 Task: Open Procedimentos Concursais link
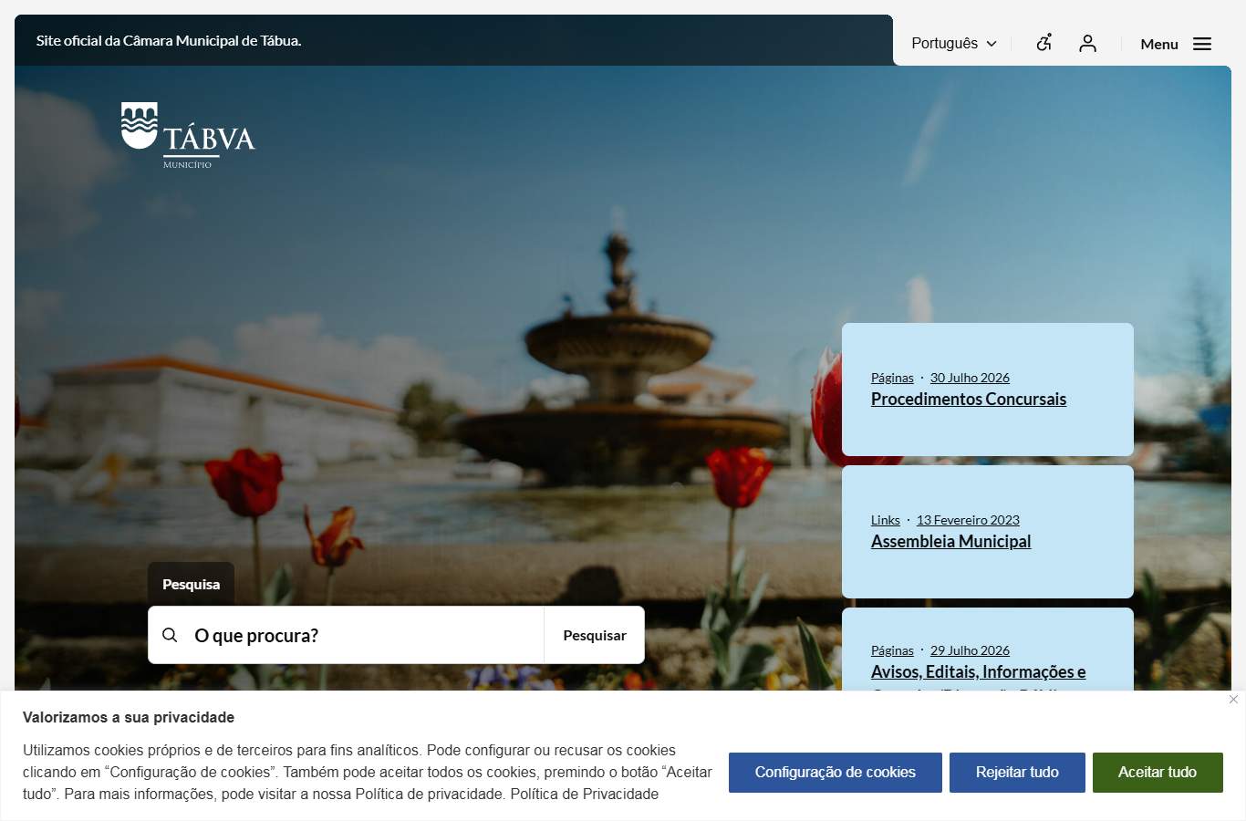point(969,399)
